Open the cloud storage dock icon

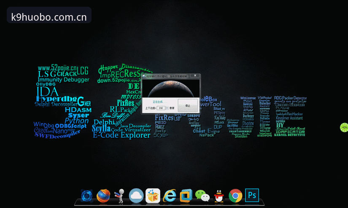(x=136, y=196)
